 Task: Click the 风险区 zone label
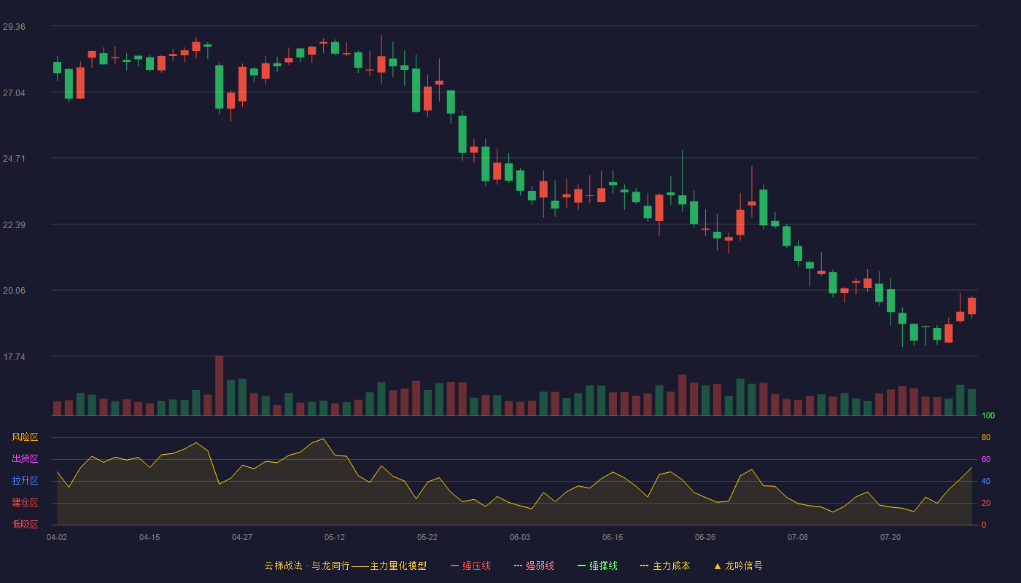click(x=25, y=437)
